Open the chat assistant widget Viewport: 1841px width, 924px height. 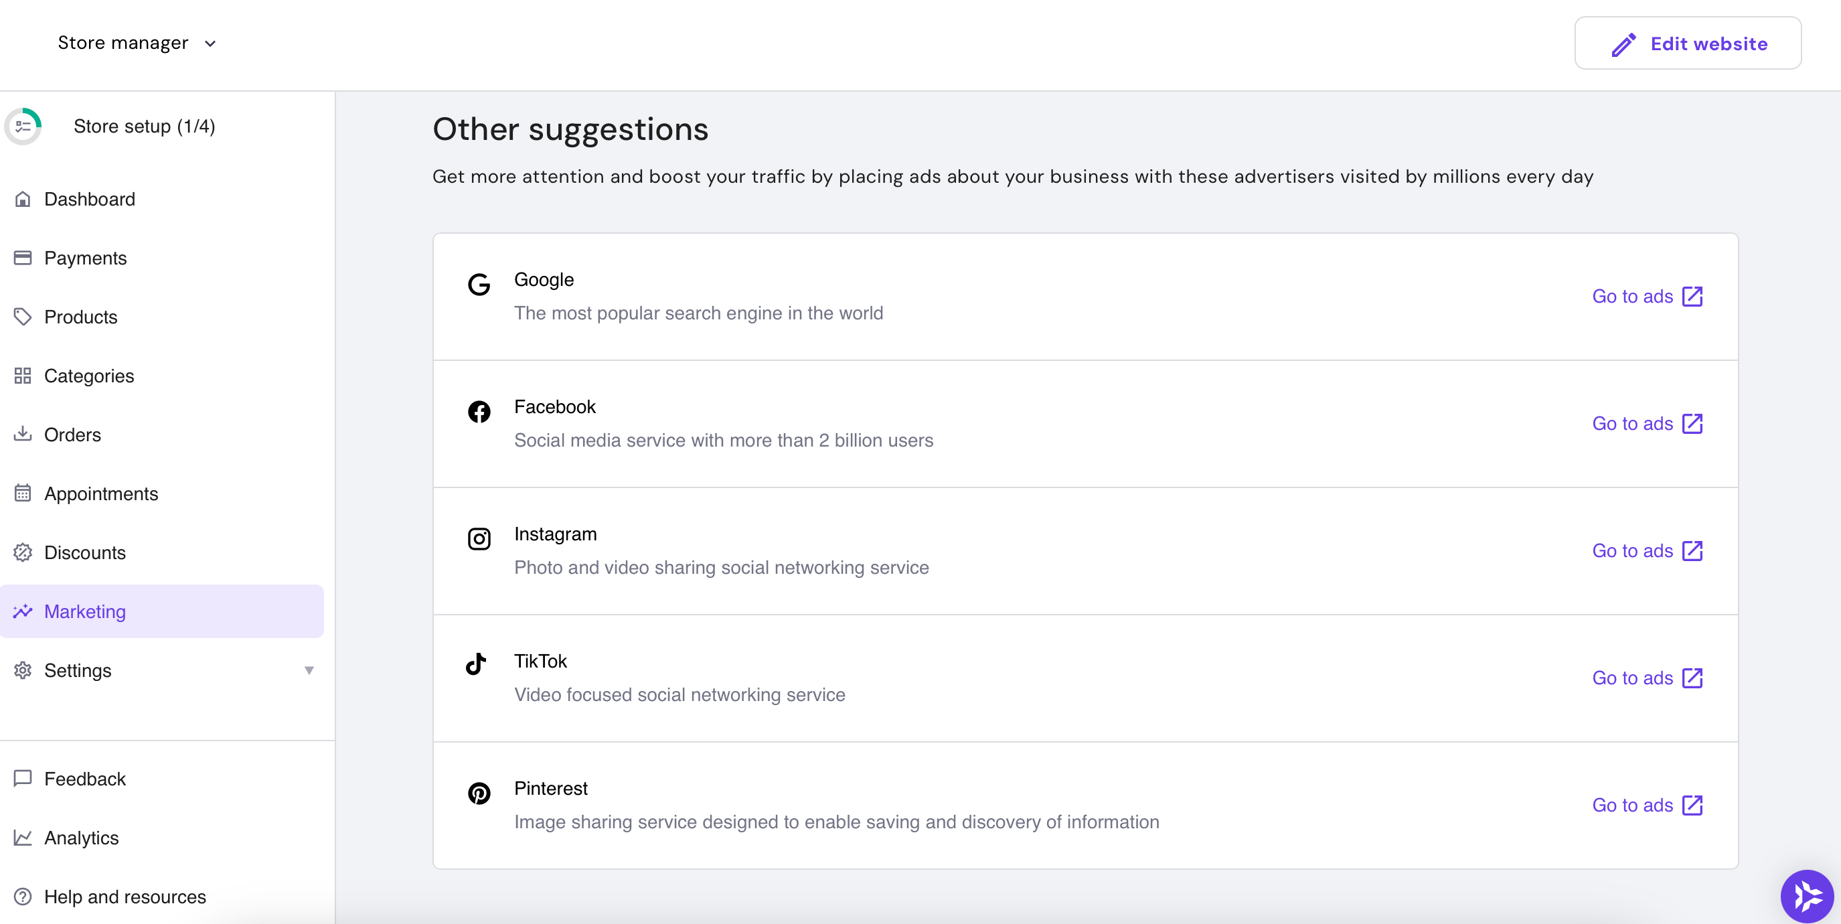tap(1807, 896)
